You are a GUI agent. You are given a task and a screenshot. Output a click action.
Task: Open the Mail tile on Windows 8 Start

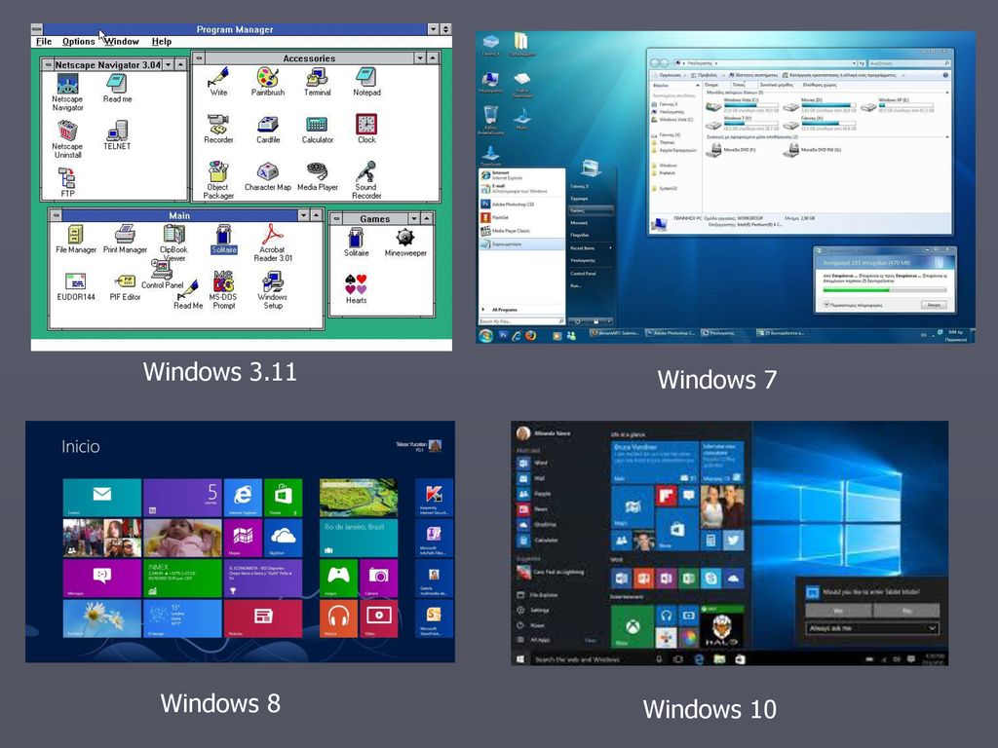pos(101,498)
